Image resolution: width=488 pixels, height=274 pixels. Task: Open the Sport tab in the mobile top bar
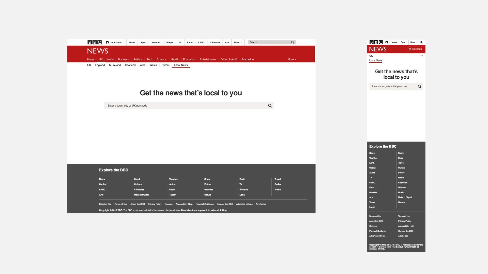click(x=404, y=42)
